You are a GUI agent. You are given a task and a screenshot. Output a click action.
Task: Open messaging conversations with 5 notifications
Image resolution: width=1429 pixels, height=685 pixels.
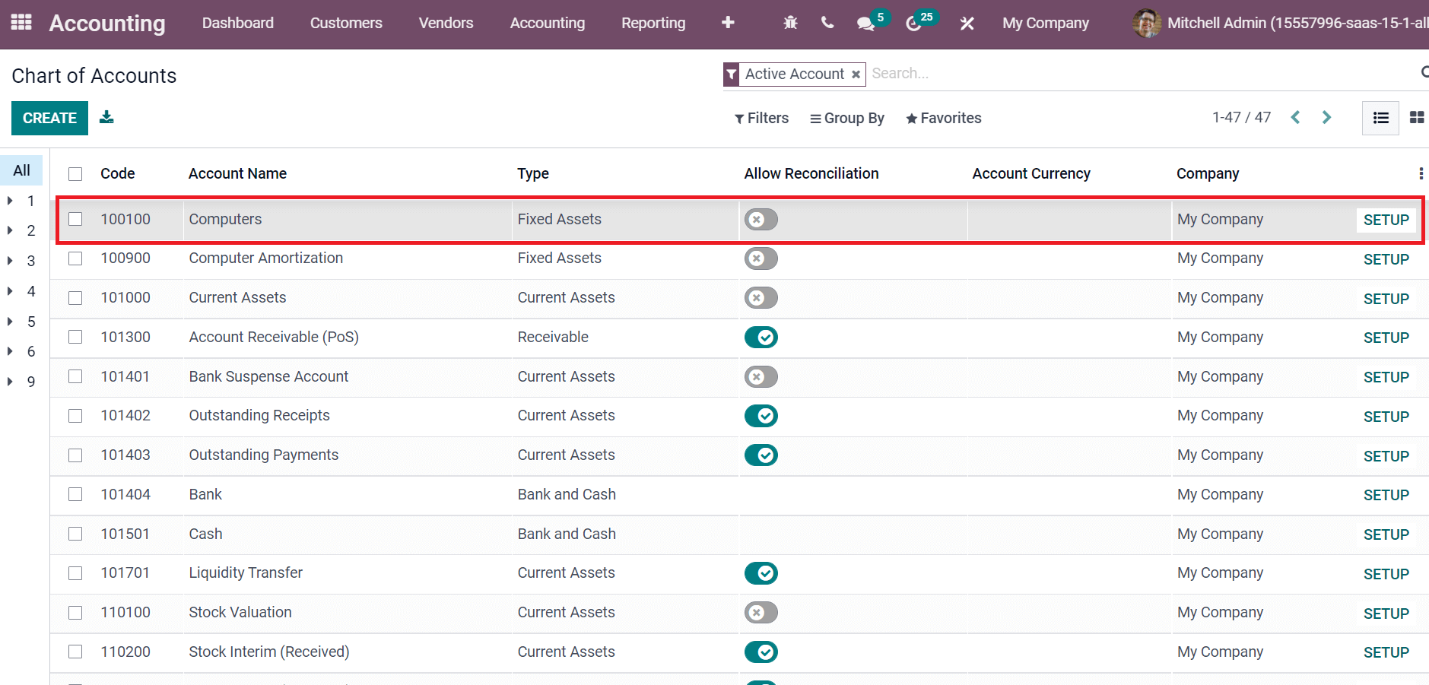(x=865, y=23)
